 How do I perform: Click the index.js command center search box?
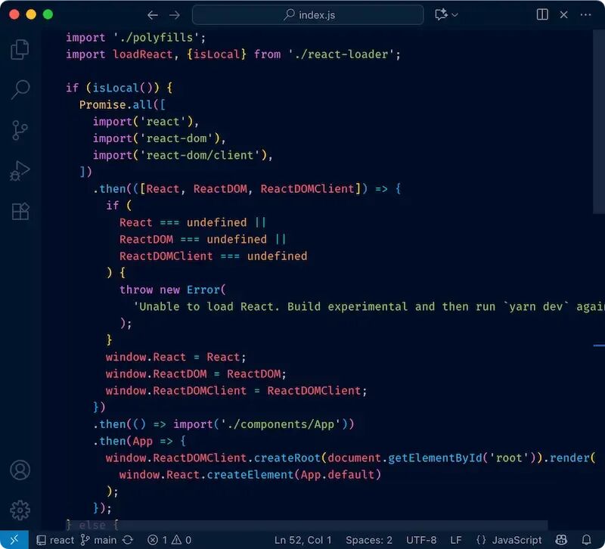tap(308, 14)
